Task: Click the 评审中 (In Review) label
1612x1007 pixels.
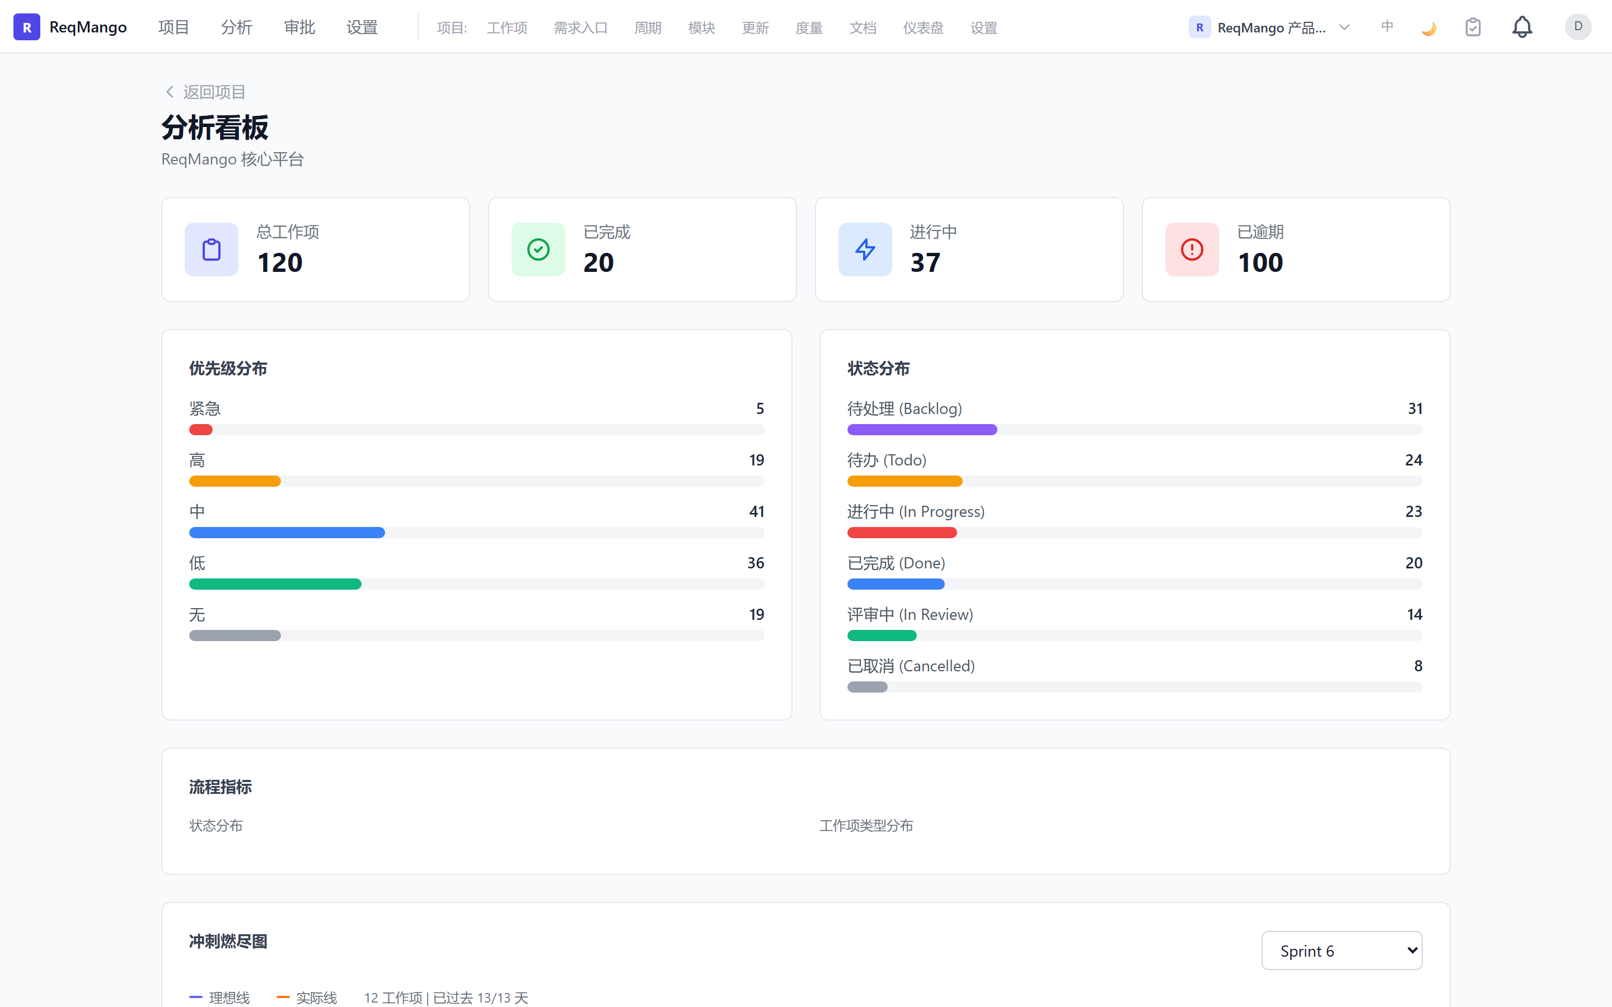Action: pos(910,614)
